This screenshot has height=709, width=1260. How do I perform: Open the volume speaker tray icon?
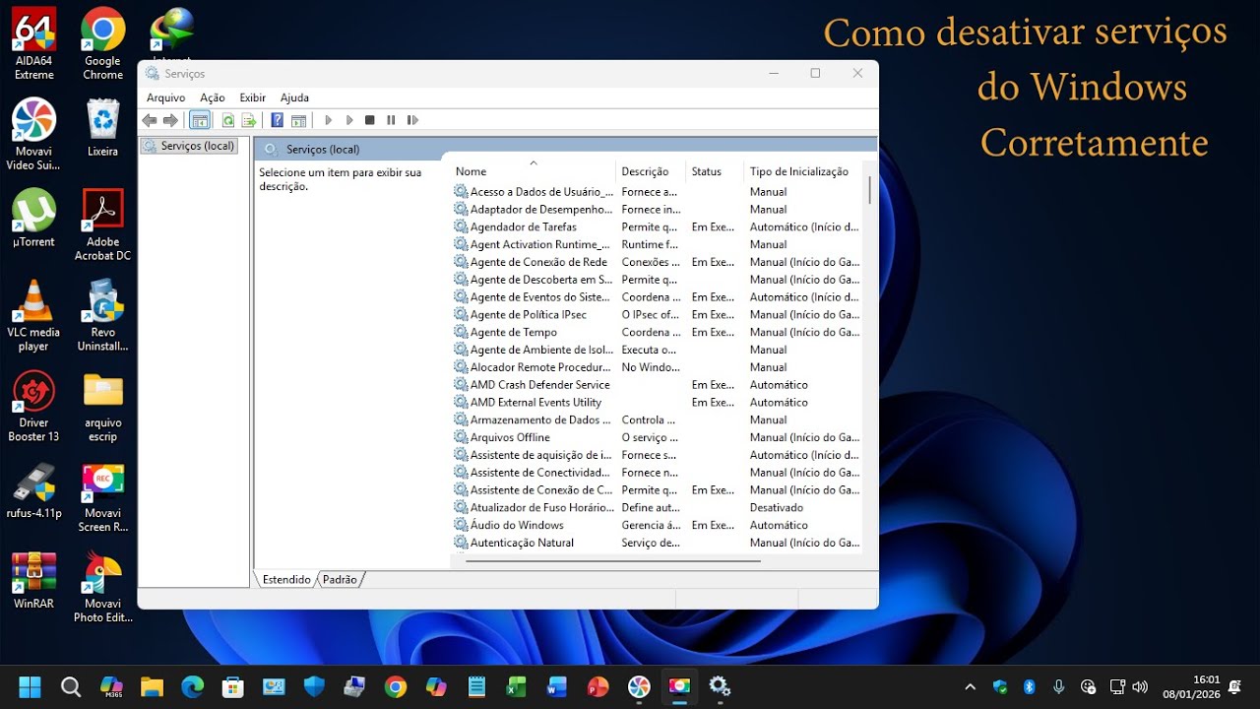pyautogui.click(x=1140, y=686)
